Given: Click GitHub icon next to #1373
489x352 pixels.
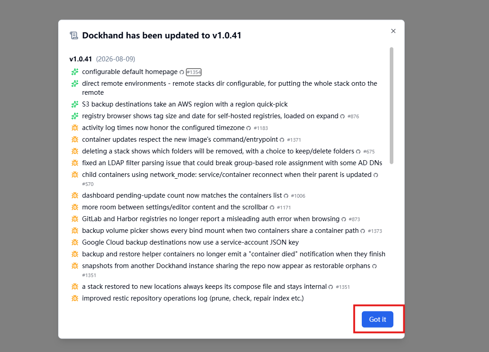Looking at the screenshot, I should pyautogui.click(x=363, y=231).
